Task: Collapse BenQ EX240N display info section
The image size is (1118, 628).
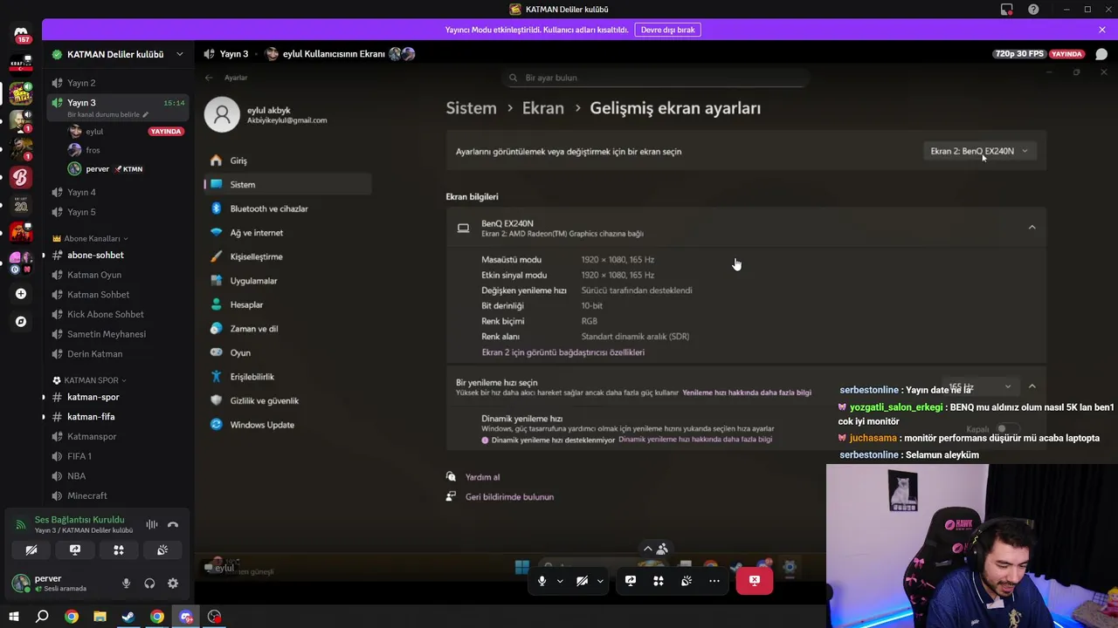Action: tap(1032, 228)
